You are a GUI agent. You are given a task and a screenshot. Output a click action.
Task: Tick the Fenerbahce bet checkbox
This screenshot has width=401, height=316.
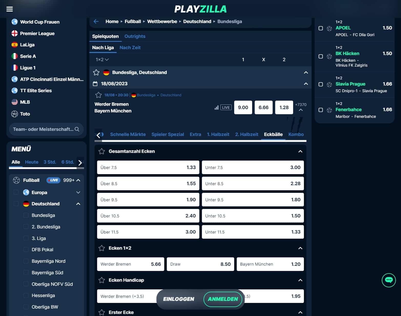[x=321, y=110]
